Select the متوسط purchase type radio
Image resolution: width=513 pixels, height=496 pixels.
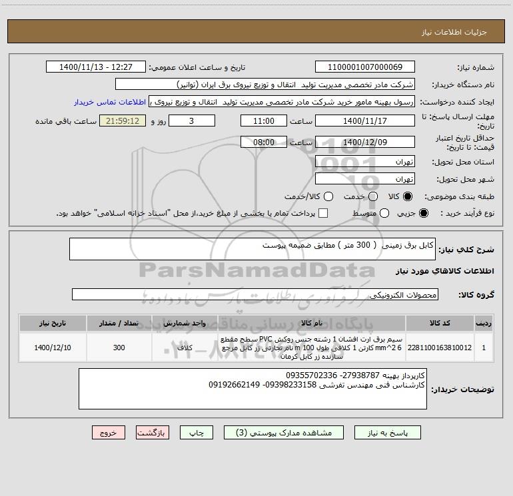(384, 213)
